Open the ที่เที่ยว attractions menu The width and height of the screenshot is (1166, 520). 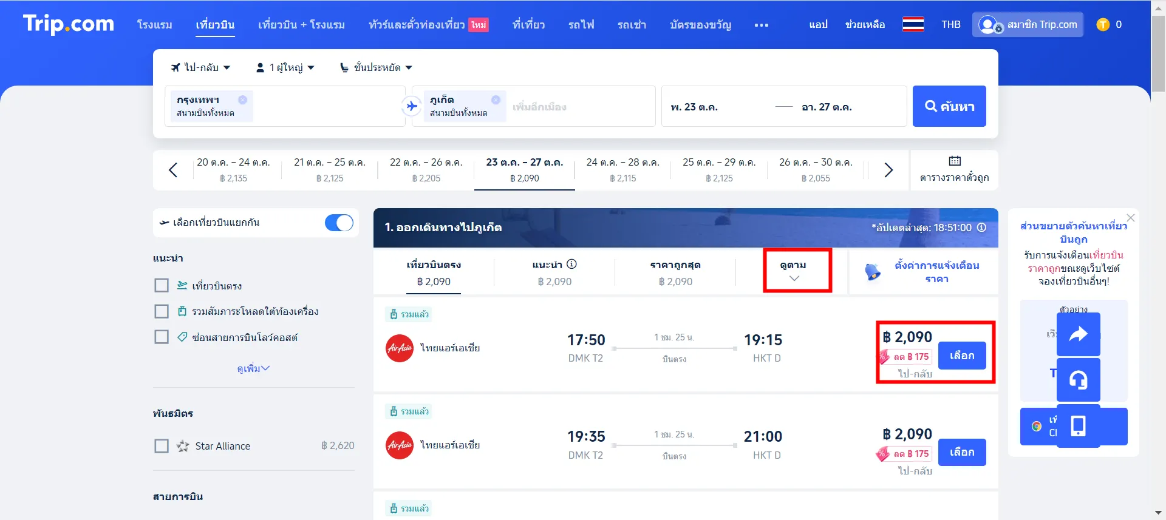[x=528, y=25]
